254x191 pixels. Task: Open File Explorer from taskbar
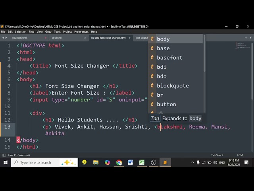(x=96, y=162)
